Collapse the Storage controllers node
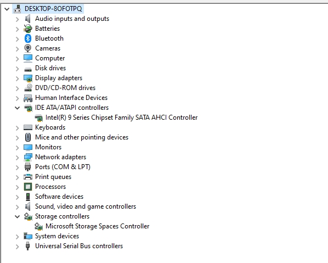The image size is (328, 263). tap(18, 216)
